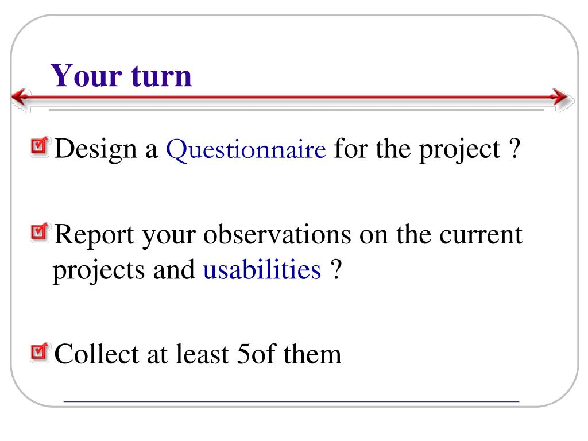Click the question mark after 'usabilities'
Viewport: 588px width, 441px height.
(x=336, y=269)
